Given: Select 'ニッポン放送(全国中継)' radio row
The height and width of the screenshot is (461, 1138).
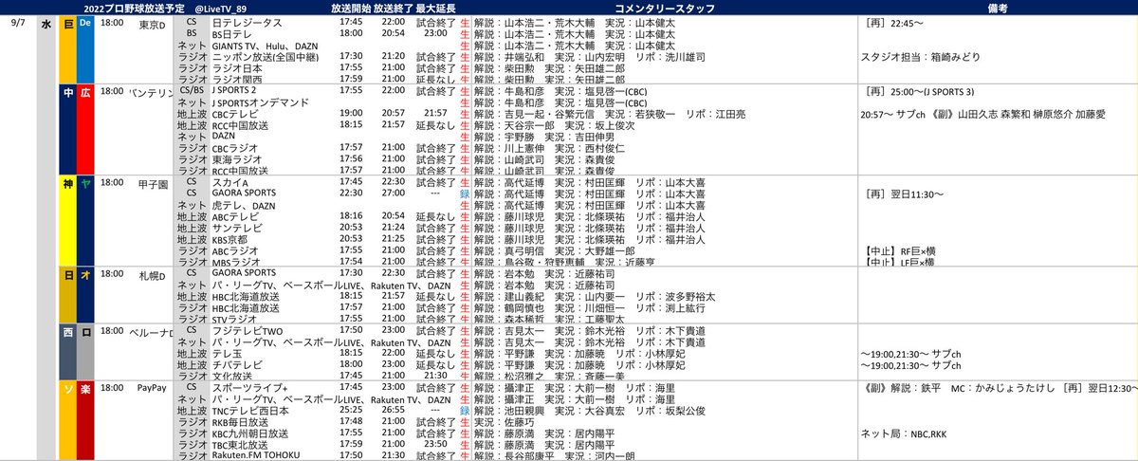Looking at the screenshot, I should [265, 57].
